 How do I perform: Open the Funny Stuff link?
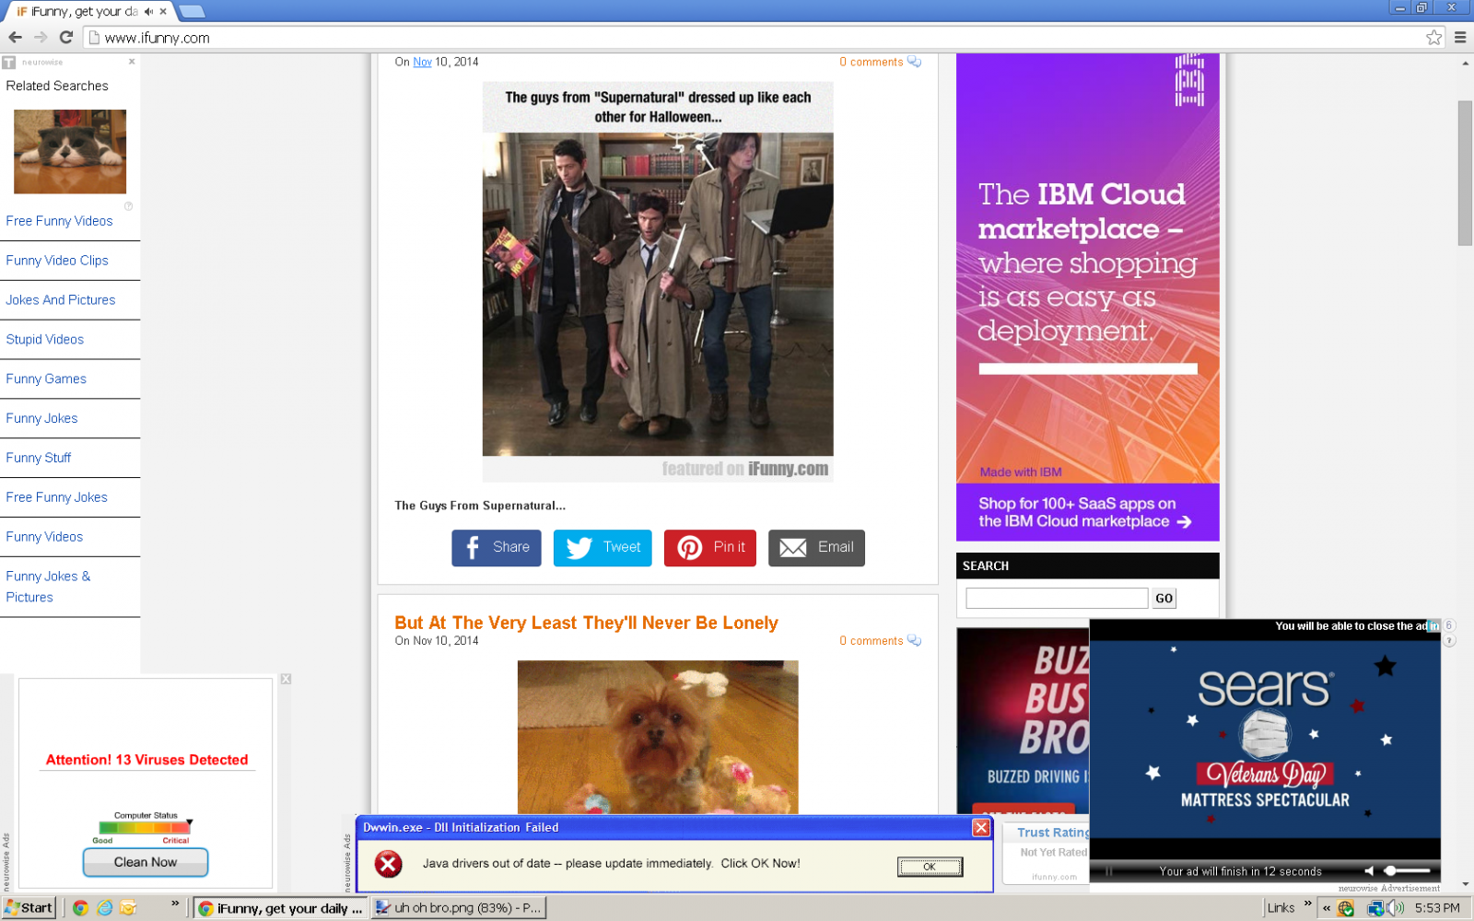[x=38, y=459]
